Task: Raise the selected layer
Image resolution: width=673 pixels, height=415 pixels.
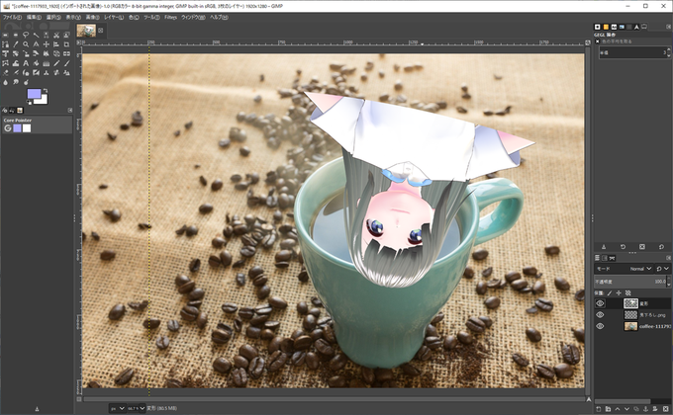Action: (x=618, y=409)
